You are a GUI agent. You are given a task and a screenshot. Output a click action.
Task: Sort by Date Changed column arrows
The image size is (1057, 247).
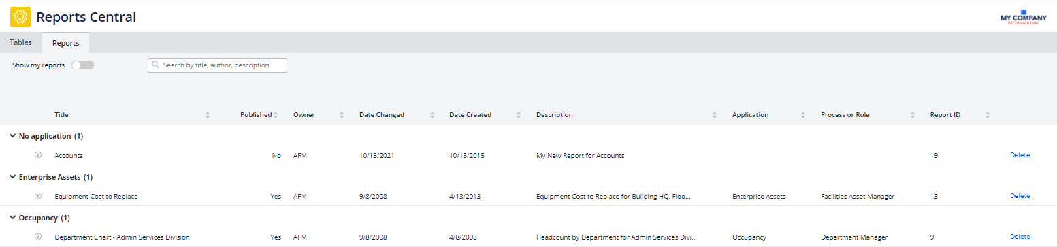(432, 115)
